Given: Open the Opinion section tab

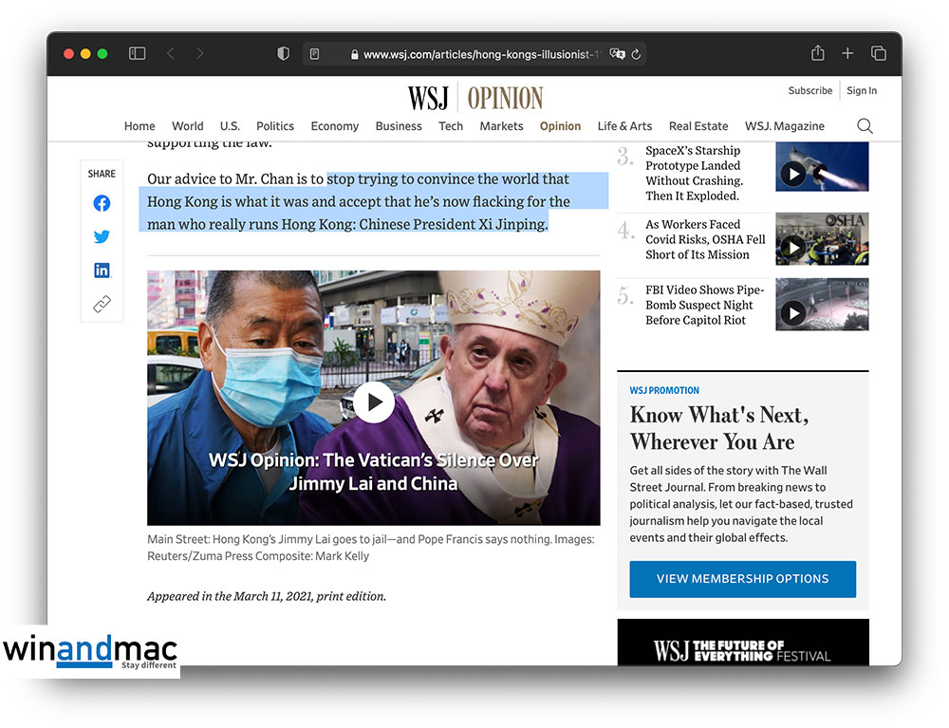Looking at the screenshot, I should [560, 126].
